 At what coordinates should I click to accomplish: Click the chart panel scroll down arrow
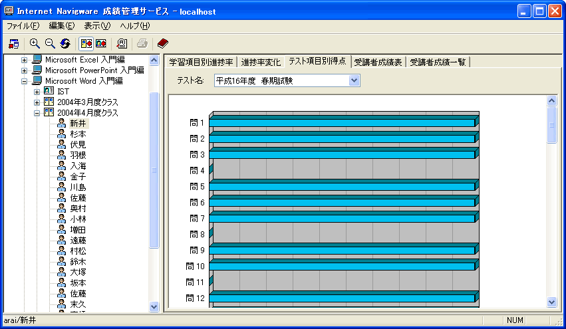point(551,302)
